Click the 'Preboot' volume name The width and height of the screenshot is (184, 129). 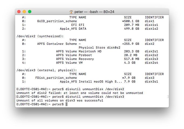point(85,55)
